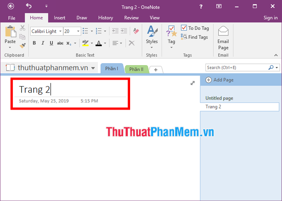Click Sign in link

[270, 18]
